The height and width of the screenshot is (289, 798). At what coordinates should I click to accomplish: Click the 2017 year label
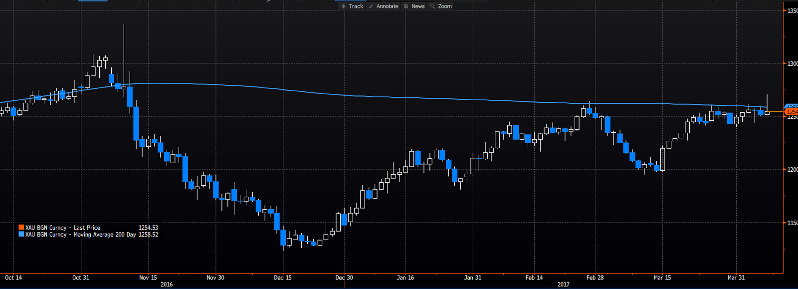[x=564, y=285]
